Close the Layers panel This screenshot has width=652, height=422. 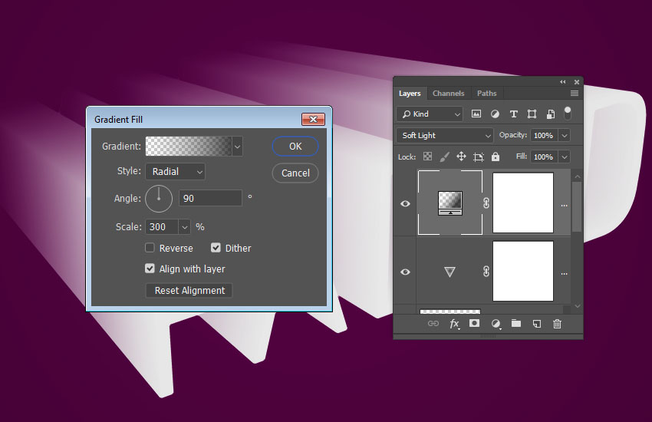tap(577, 82)
